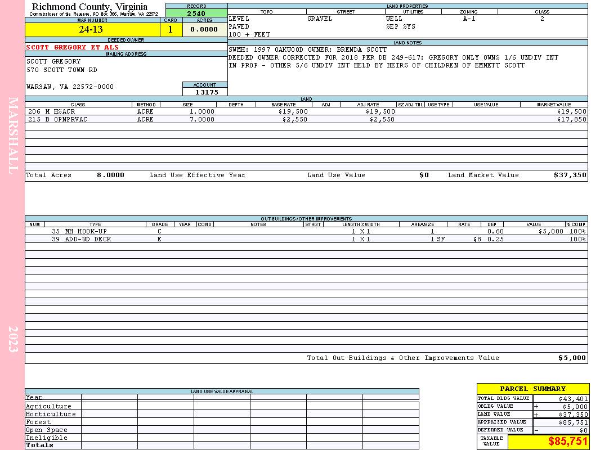This screenshot has width=591, height=450.
Task: Click Total Out Buildings value $5,000
Action: point(572,358)
